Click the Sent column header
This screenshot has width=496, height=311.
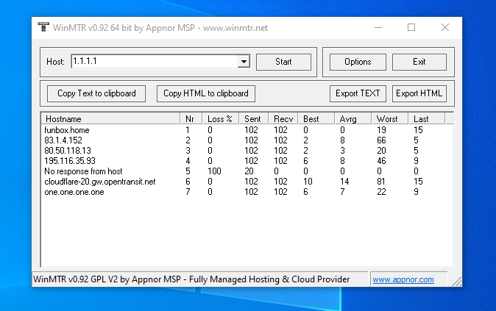tap(254, 119)
